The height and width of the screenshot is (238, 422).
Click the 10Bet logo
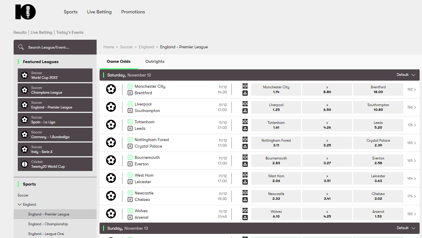click(25, 12)
